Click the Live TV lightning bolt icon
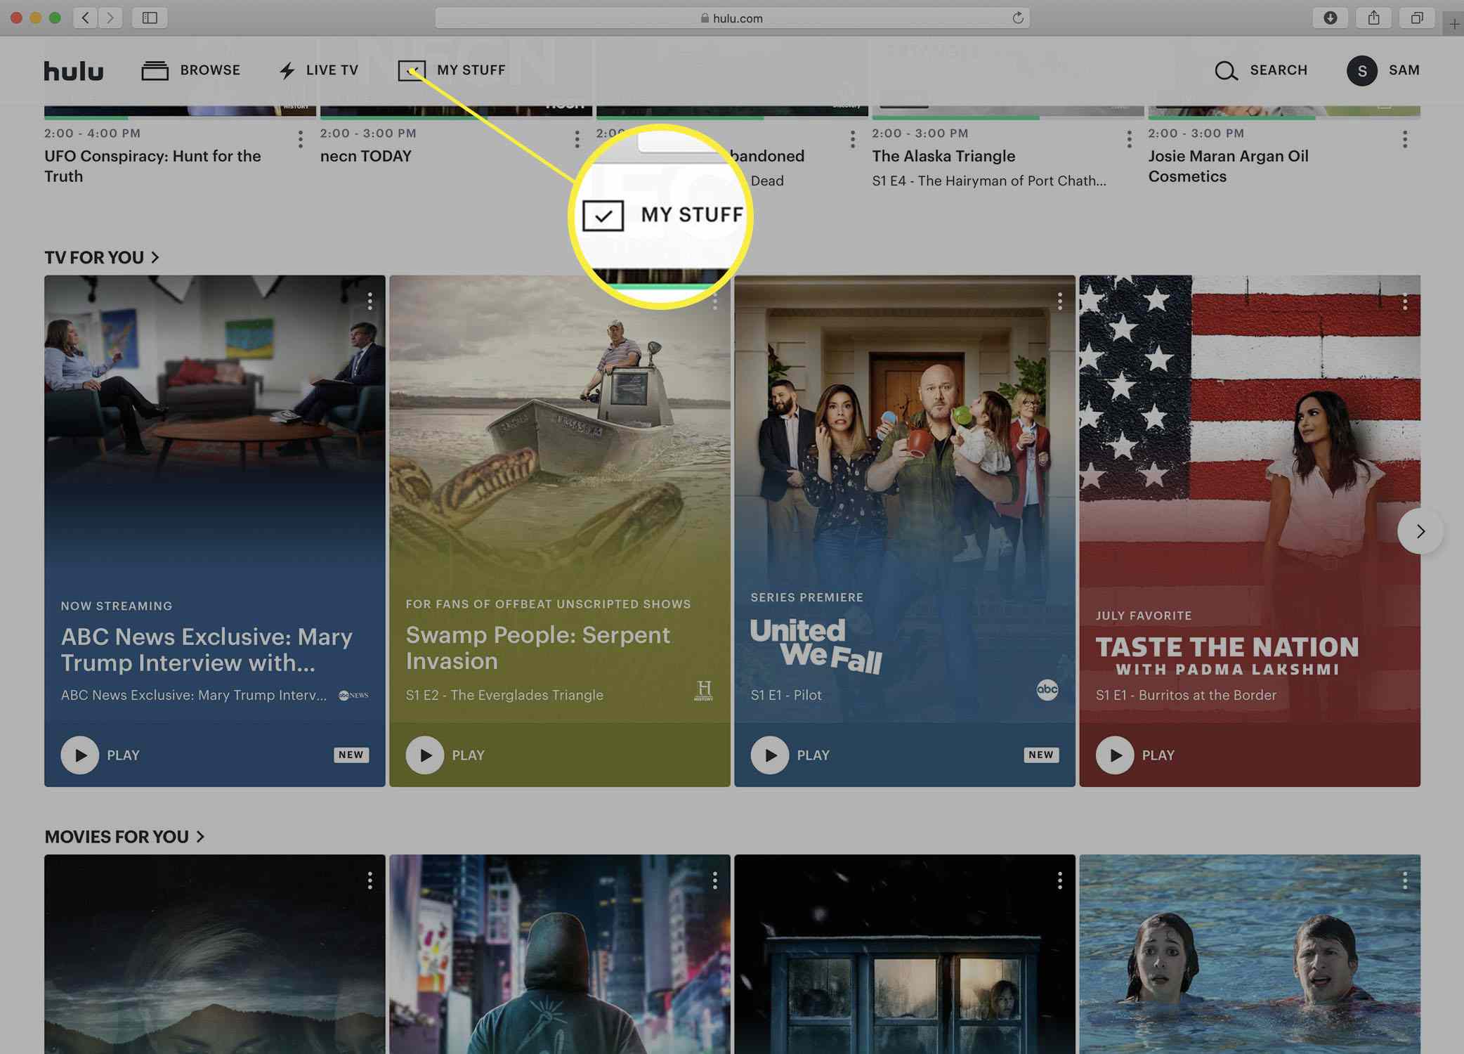Viewport: 1464px width, 1054px height. coord(287,70)
